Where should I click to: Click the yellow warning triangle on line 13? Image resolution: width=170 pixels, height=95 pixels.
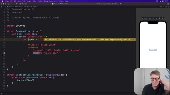coord(46,39)
